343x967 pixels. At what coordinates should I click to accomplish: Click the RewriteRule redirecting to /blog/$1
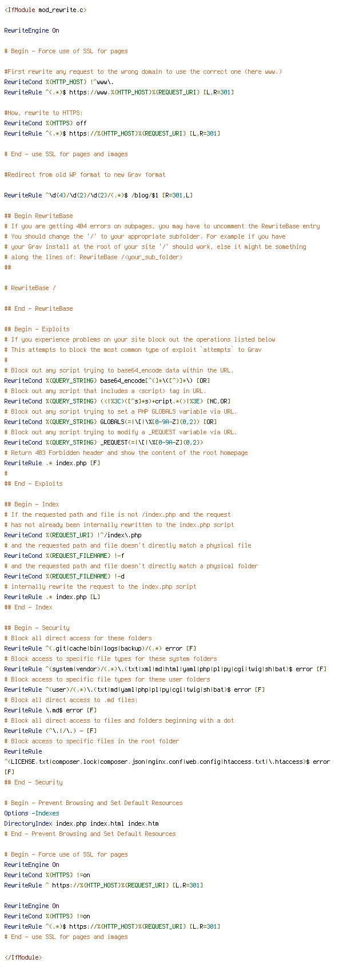98,195
